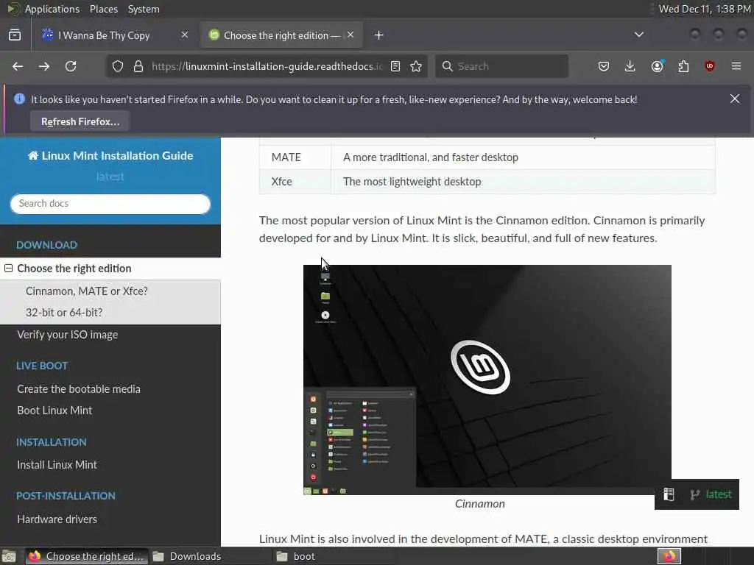Screen dimensions: 754x565
Task: Bookmark this page with the star icon
Action: (417, 66)
